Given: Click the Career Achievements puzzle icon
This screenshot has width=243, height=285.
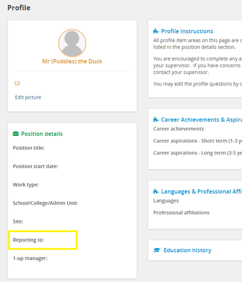Looking at the screenshot, I should pyautogui.click(x=156, y=119).
